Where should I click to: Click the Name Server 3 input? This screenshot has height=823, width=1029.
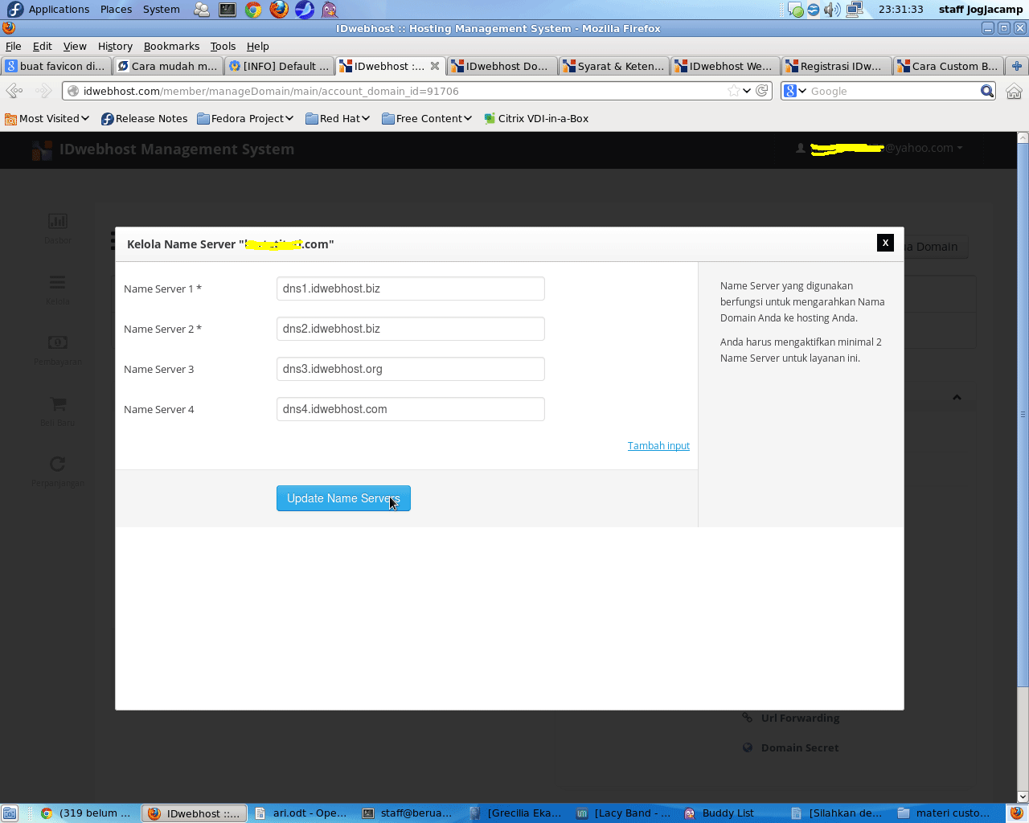(x=410, y=369)
